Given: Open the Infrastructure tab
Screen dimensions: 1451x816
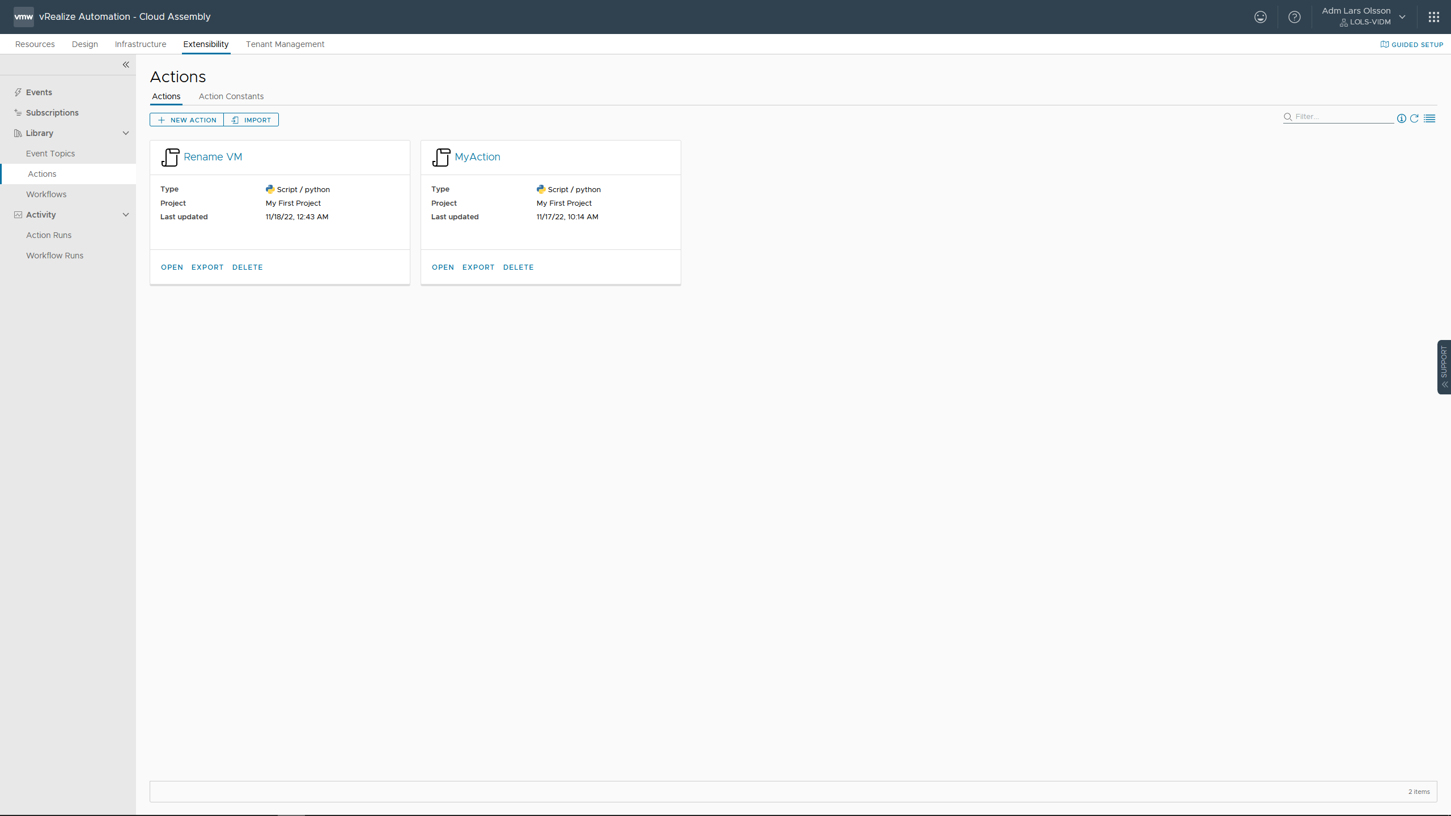Looking at the screenshot, I should tap(141, 44).
